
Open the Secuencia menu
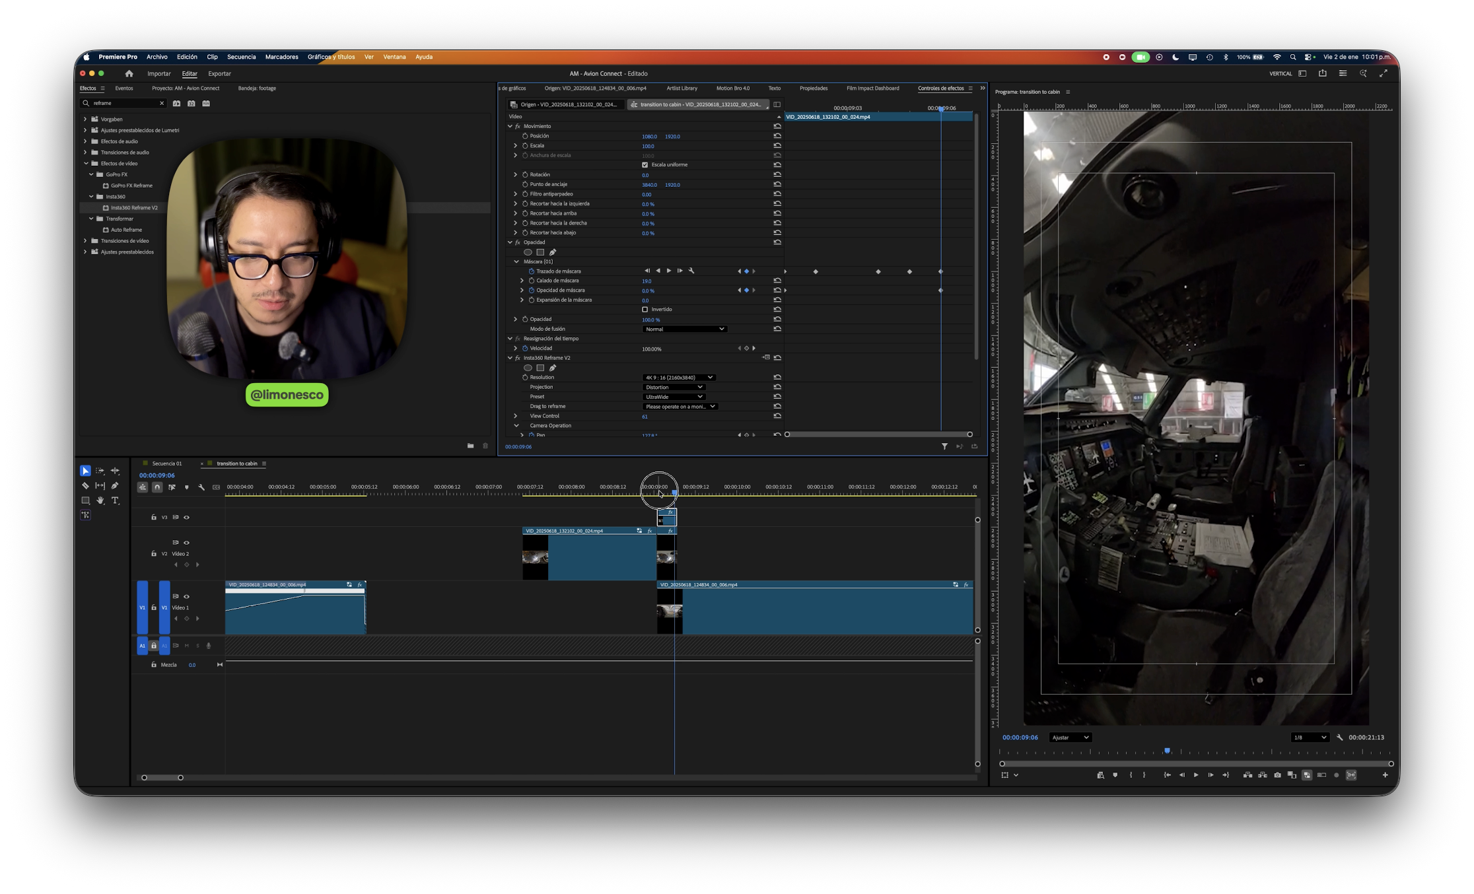pyautogui.click(x=241, y=57)
